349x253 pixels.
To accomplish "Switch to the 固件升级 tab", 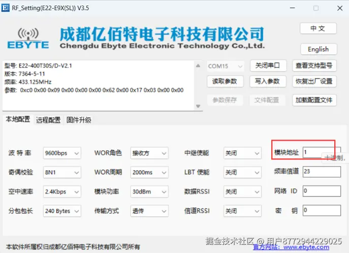I will [x=79, y=120].
